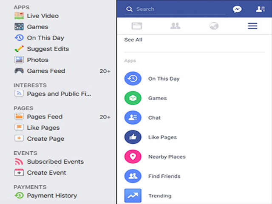Image resolution: width=272 pixels, height=204 pixels.
Task: Select On This Day label in mobile menu
Action: [x=164, y=79]
